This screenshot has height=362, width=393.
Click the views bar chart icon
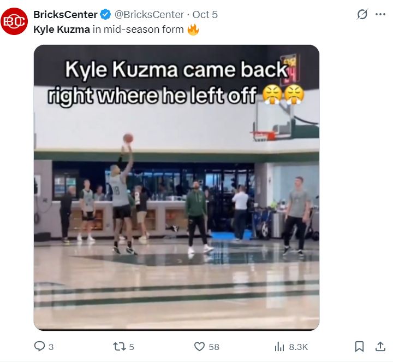point(279,346)
